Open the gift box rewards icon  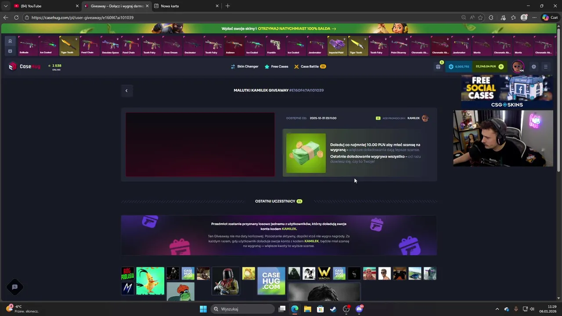[x=438, y=67]
